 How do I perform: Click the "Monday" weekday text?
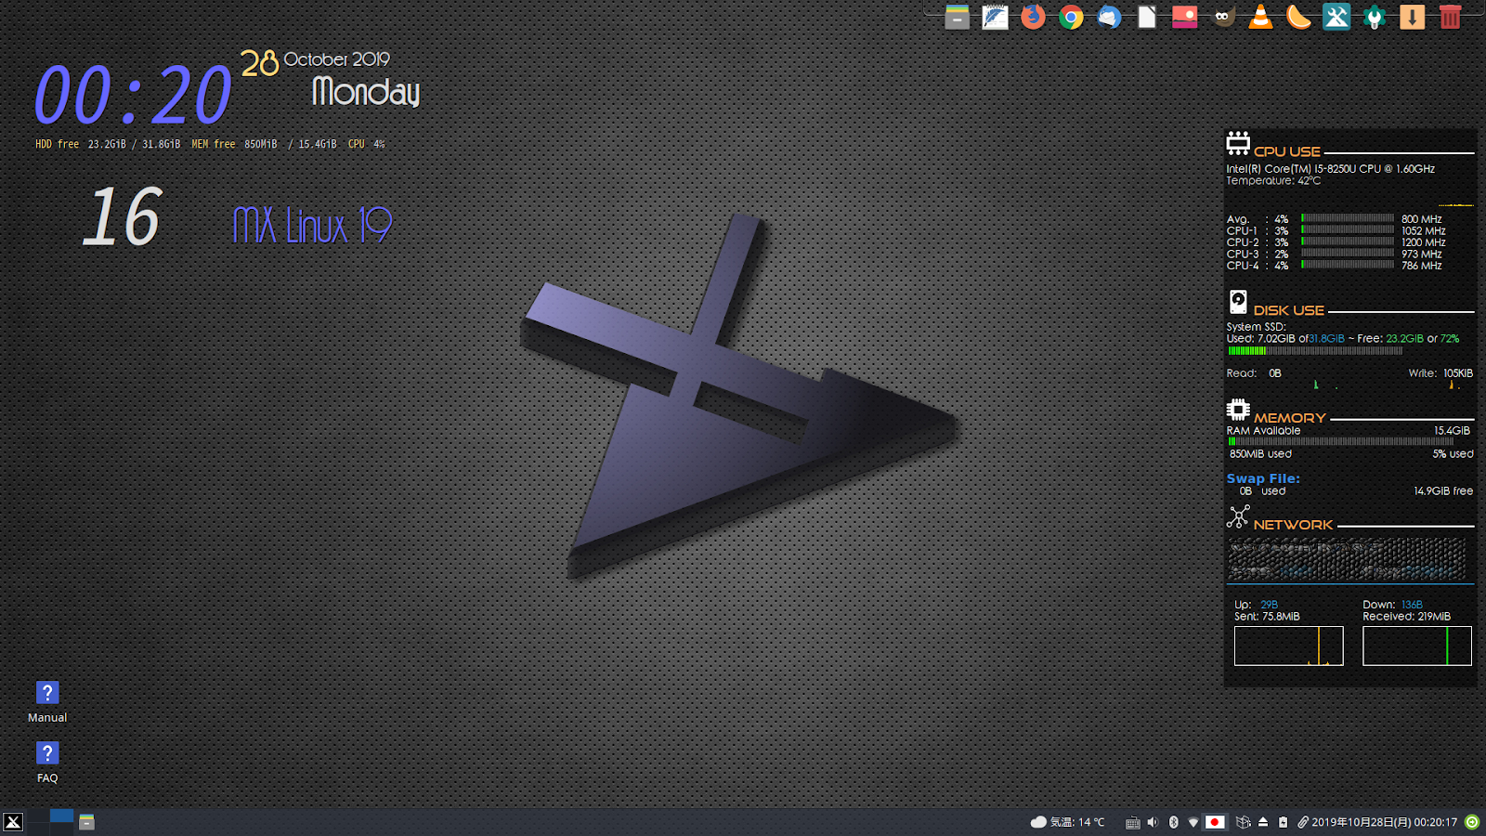click(366, 91)
